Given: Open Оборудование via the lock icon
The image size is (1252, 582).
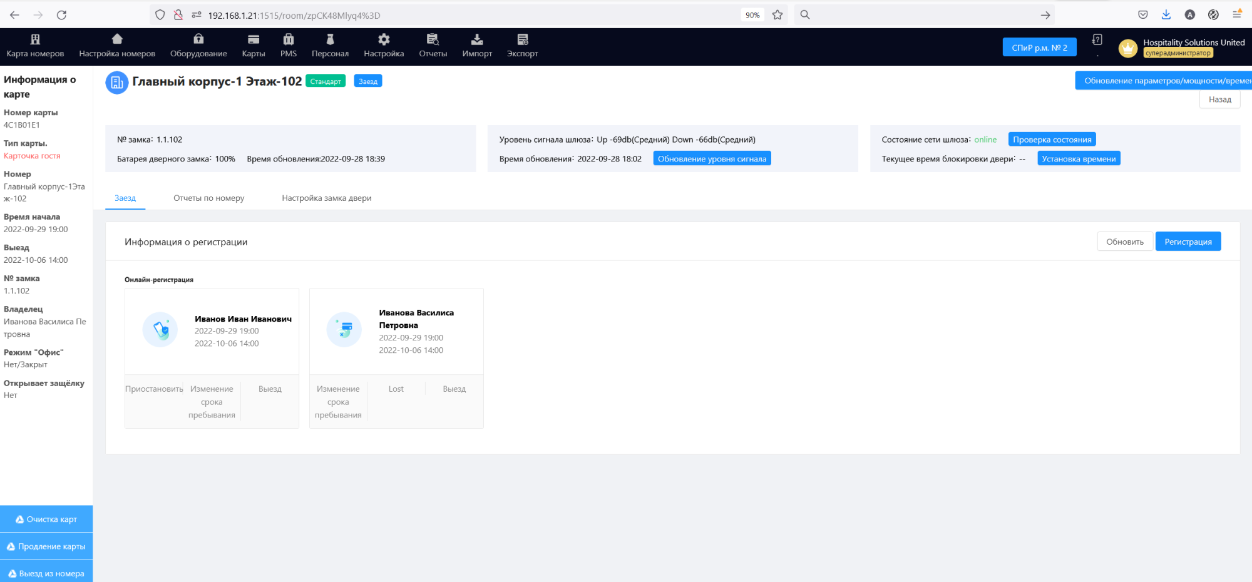Looking at the screenshot, I should (x=198, y=39).
